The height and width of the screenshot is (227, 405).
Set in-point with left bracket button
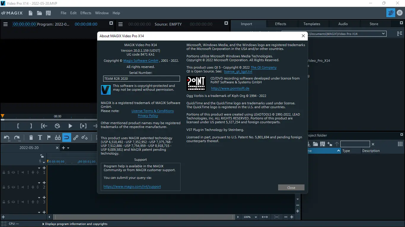coord(18,126)
